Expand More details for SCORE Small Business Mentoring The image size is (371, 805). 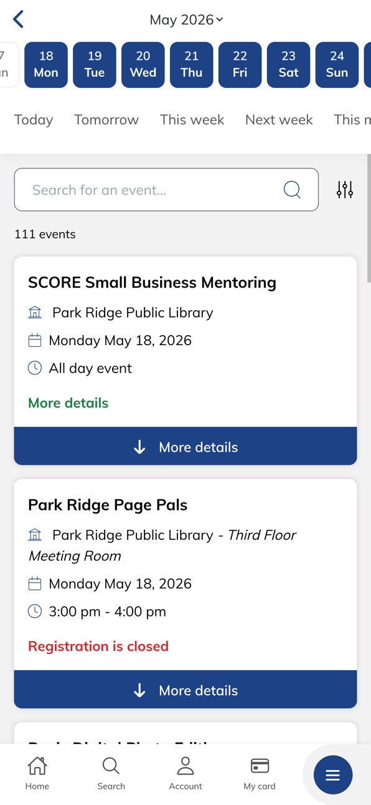coord(185,446)
